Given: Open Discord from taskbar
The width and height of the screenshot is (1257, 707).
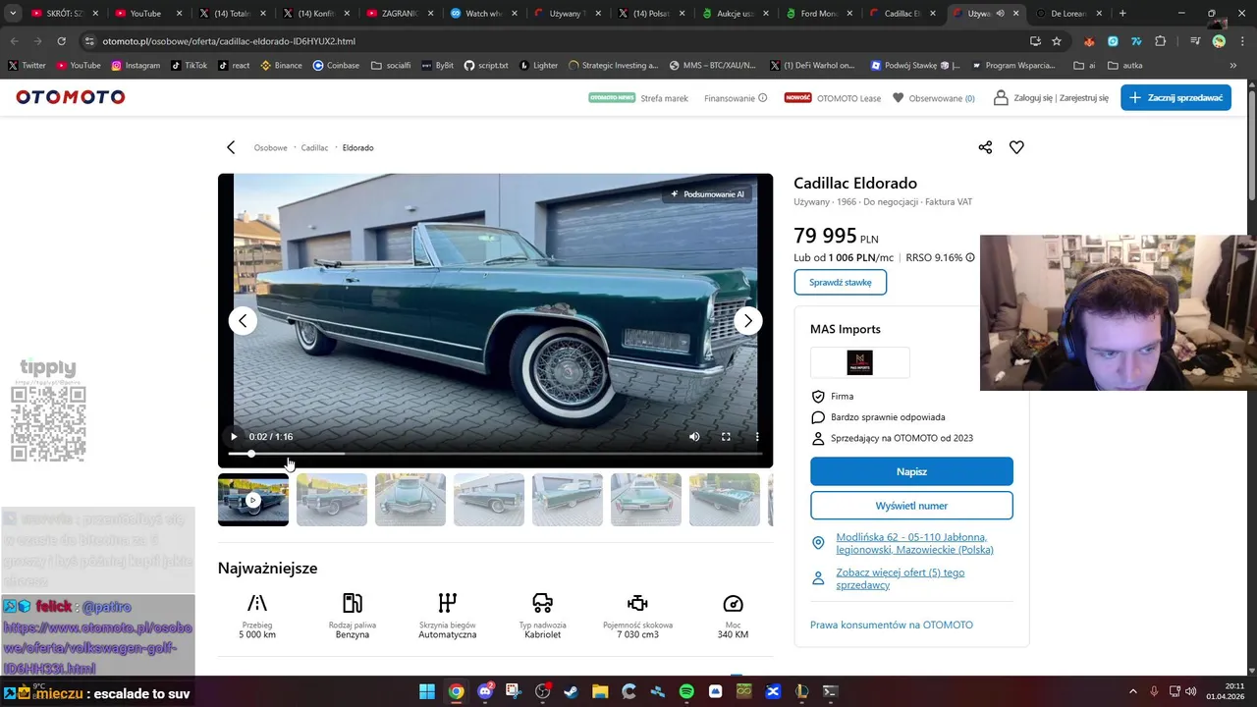Looking at the screenshot, I should pyautogui.click(x=485, y=691).
